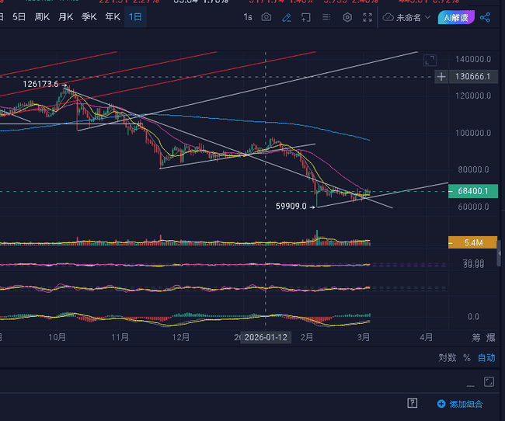Switch to 月K monthly chart tab

[x=66, y=17]
